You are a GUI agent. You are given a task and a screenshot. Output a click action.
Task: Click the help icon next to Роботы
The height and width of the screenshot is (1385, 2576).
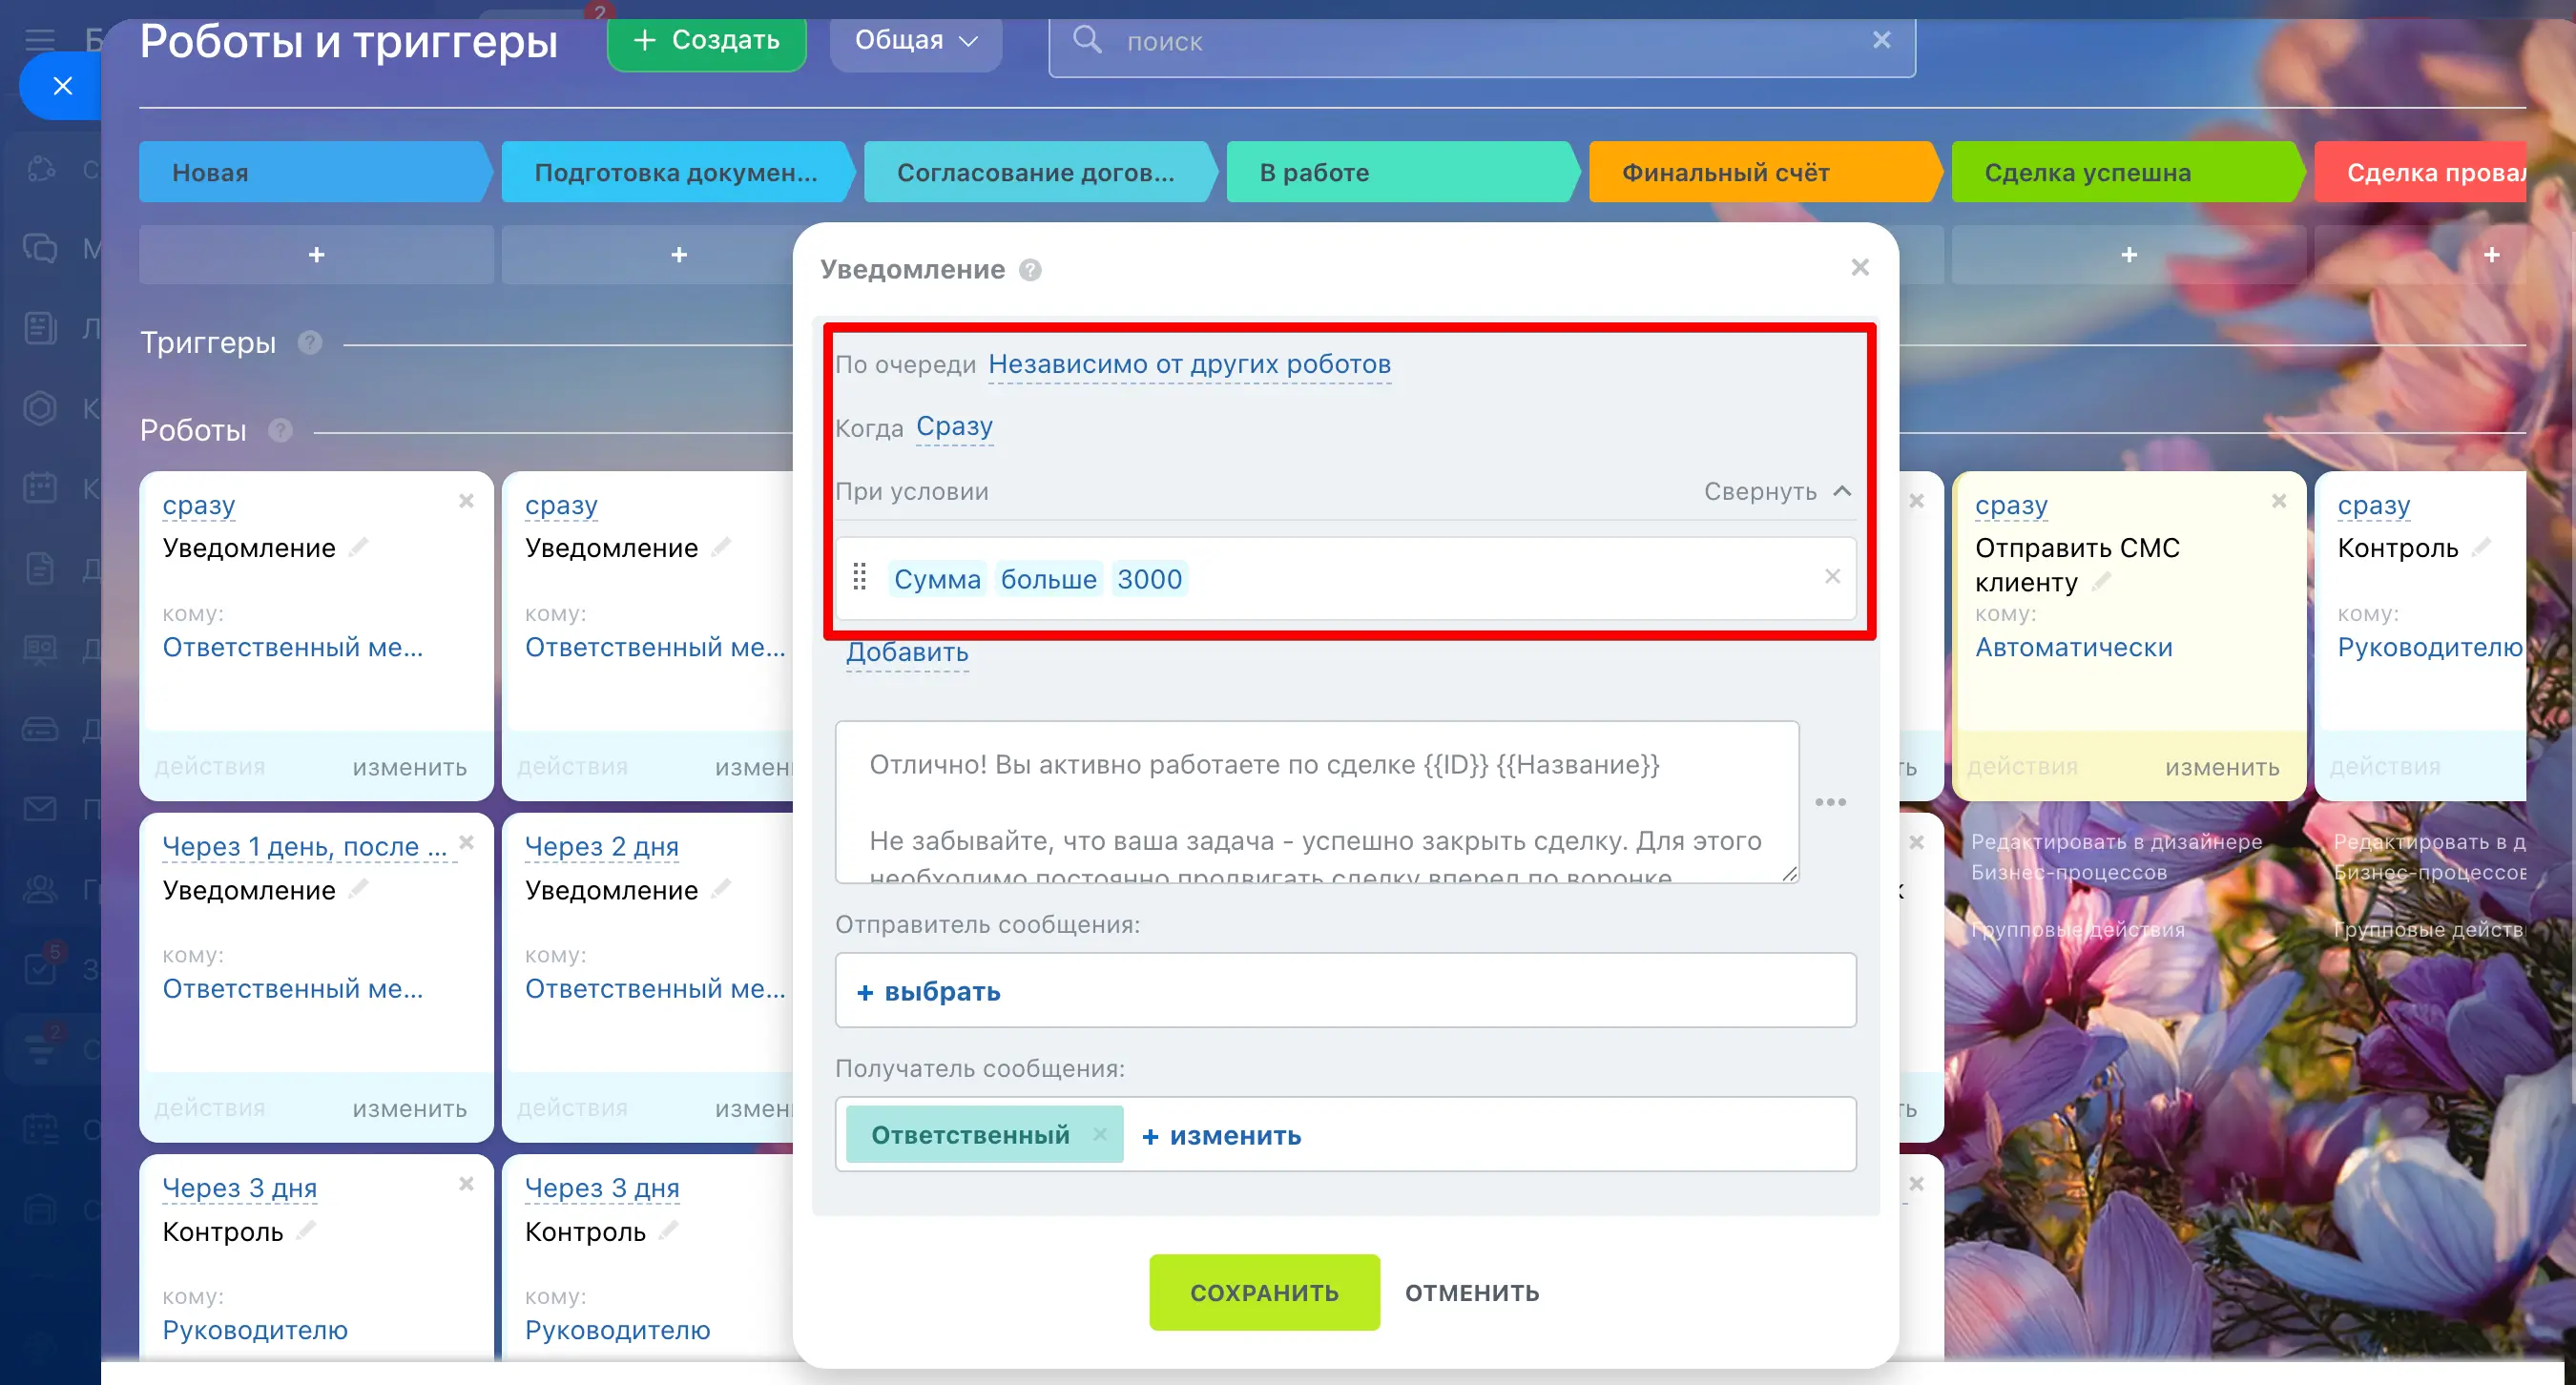point(281,430)
